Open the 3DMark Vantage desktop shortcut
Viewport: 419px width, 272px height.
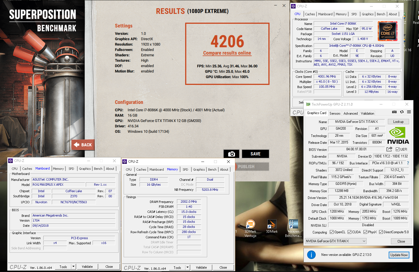(250, 228)
